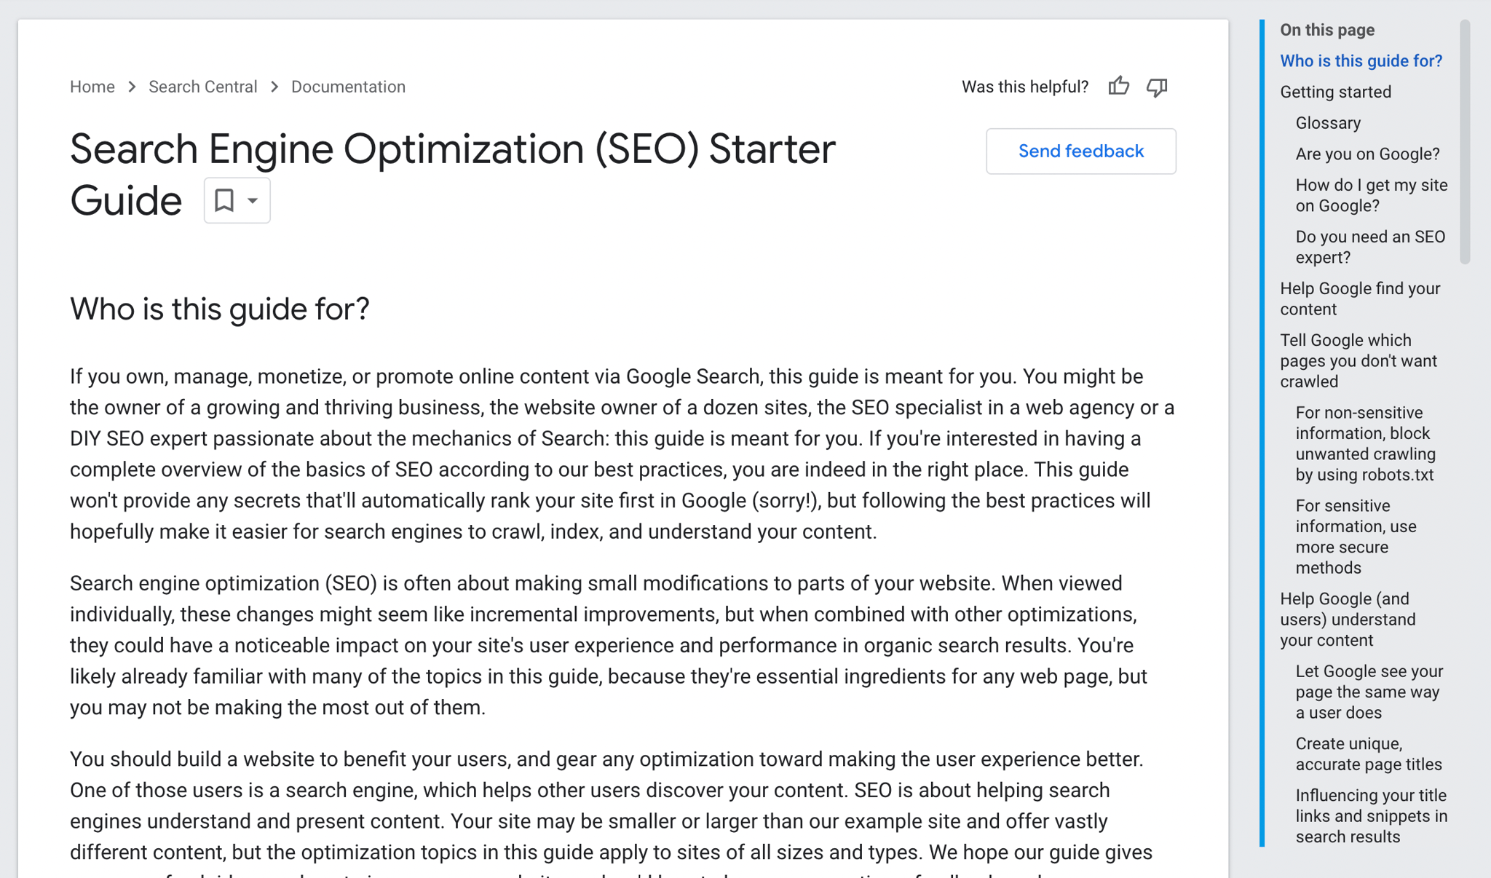Screen dimensions: 1491x878
Task: Select Getting started in page contents
Action: point(1335,92)
